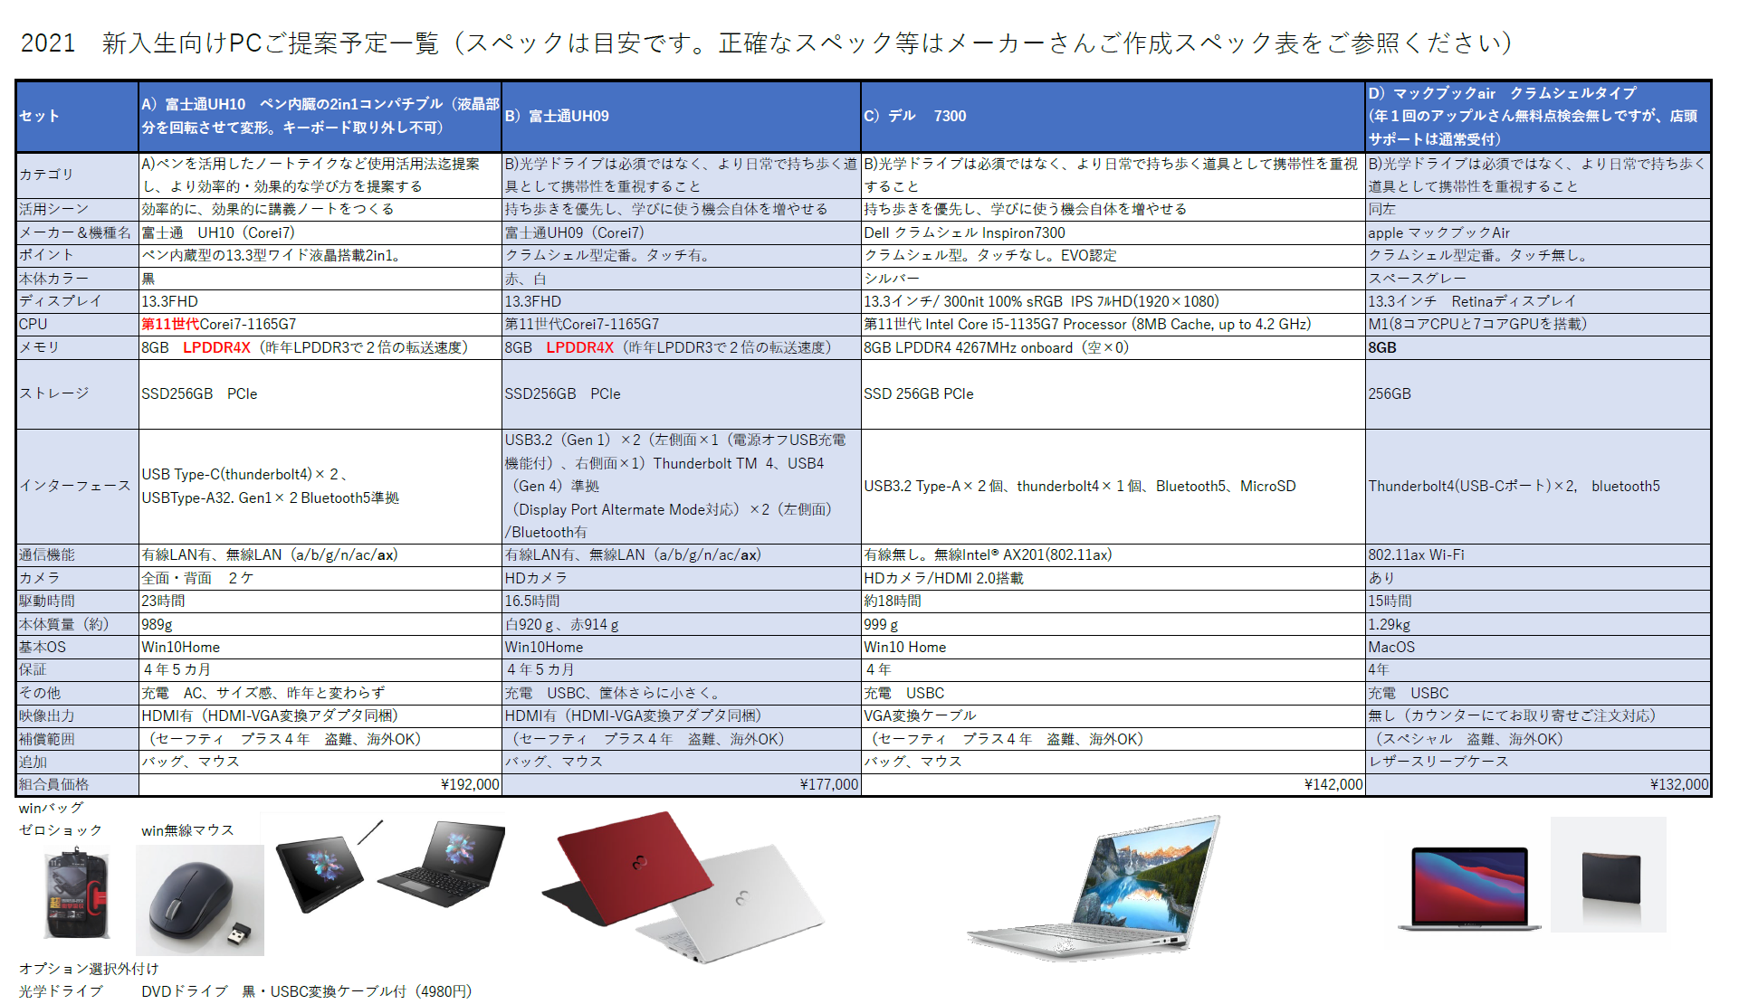Click the cell 'スペースグレー'

click(x=1538, y=279)
